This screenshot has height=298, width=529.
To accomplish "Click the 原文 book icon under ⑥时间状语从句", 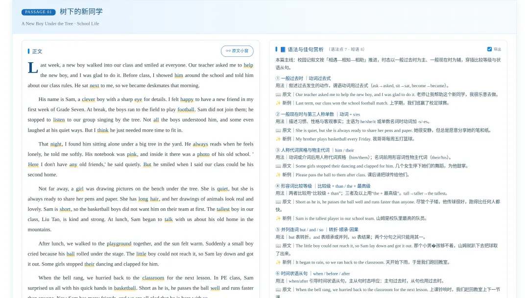I will pyautogui.click(x=278, y=290).
